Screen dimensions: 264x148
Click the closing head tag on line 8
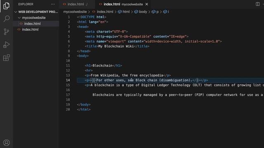coord(84,51)
